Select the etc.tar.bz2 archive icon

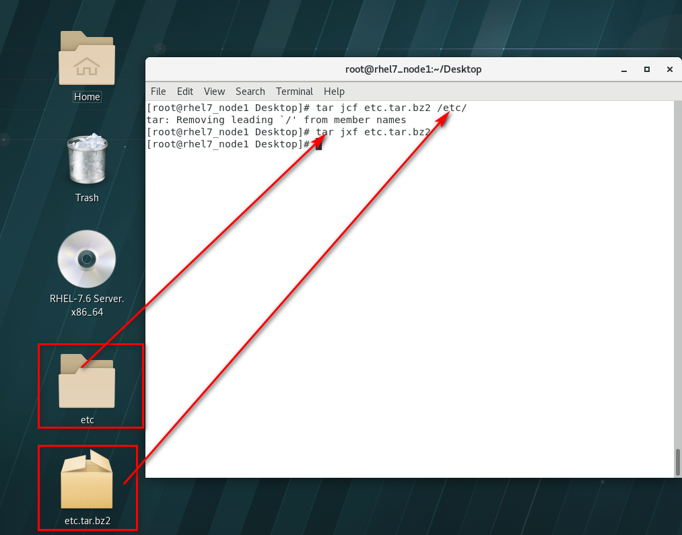(87, 479)
